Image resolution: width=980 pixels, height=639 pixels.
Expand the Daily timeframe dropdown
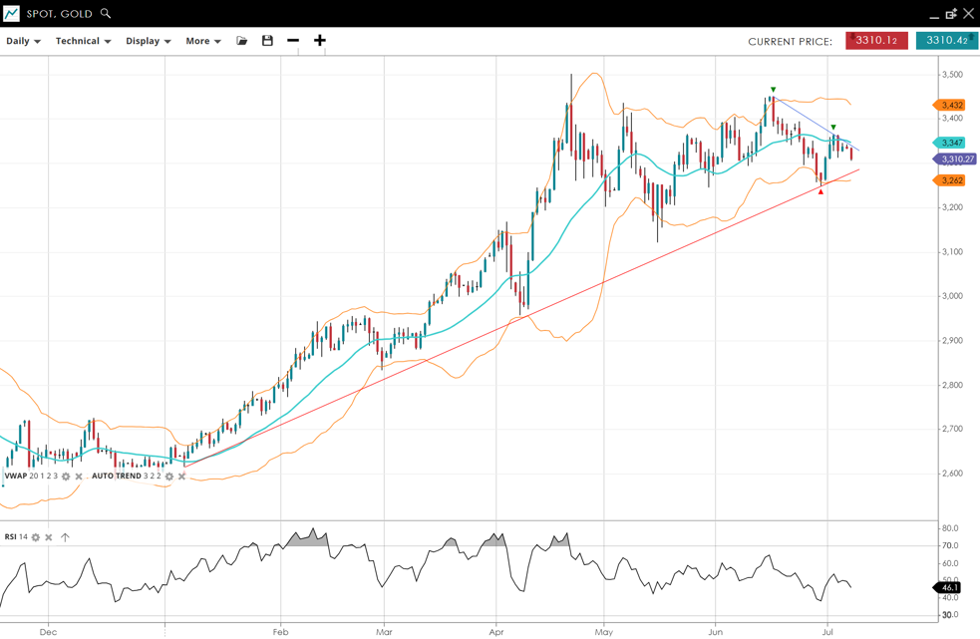pyautogui.click(x=23, y=41)
